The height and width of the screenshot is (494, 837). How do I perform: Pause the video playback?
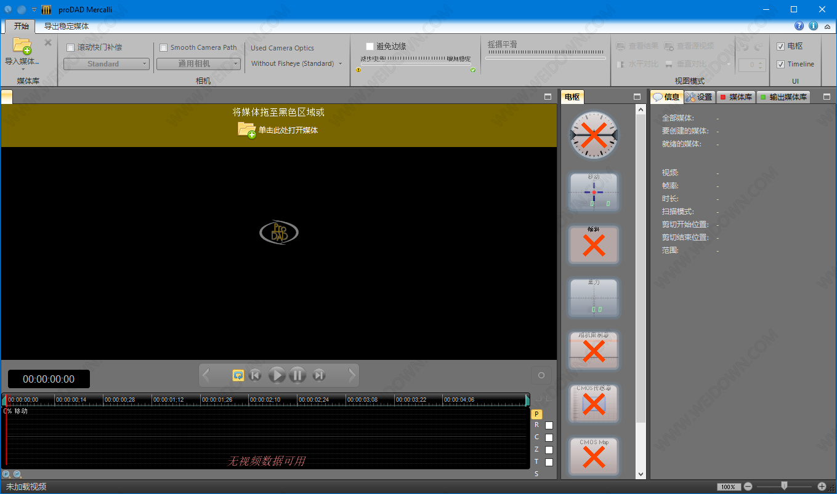click(x=297, y=375)
